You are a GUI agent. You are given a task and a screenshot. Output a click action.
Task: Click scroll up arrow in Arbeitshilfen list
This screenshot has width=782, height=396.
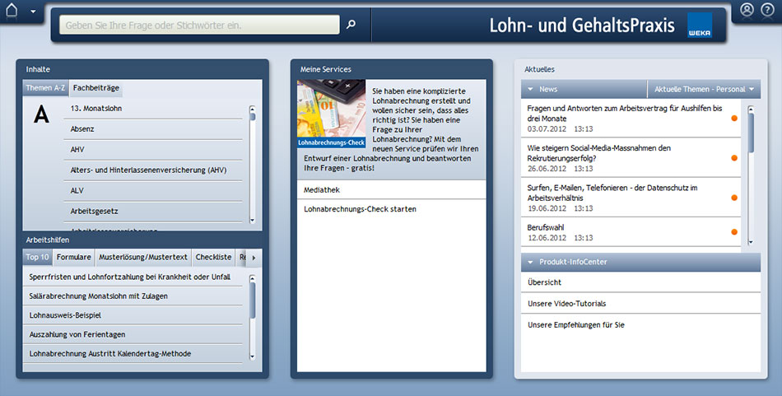[x=253, y=277]
